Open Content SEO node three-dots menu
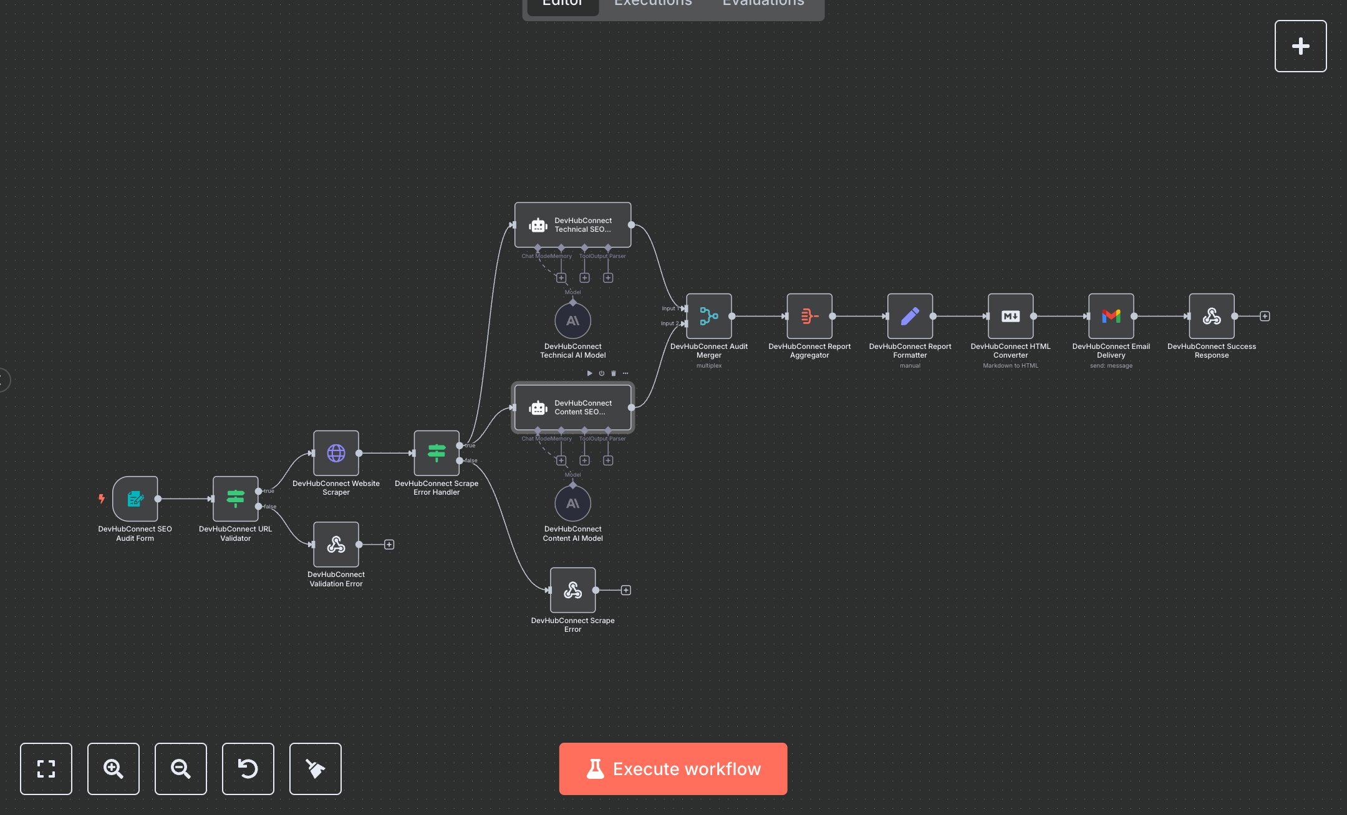 pos(625,373)
